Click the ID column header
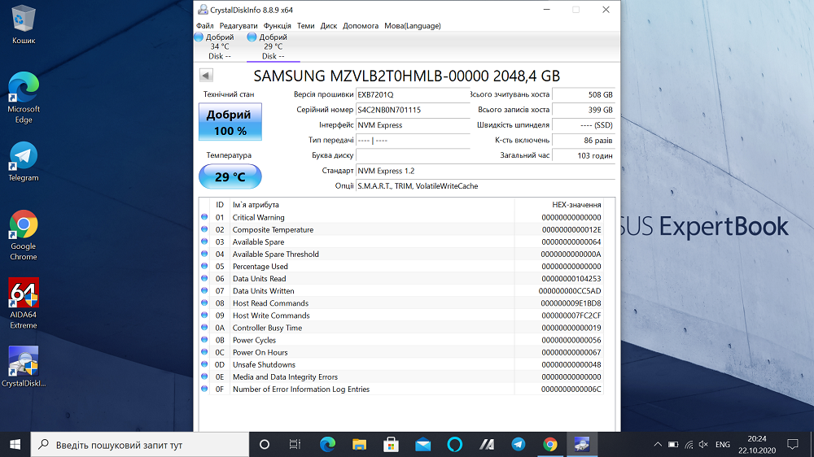 pyautogui.click(x=220, y=205)
